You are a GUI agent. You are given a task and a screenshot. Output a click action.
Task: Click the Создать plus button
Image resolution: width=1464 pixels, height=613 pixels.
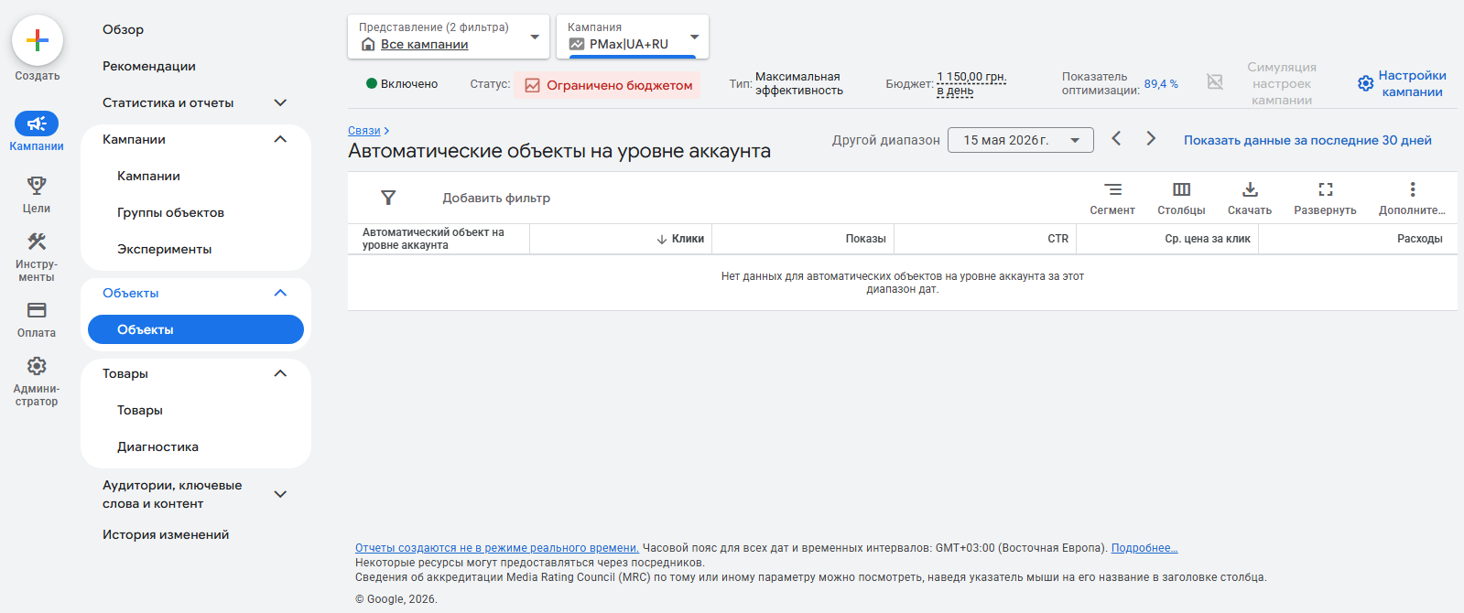pyautogui.click(x=38, y=40)
